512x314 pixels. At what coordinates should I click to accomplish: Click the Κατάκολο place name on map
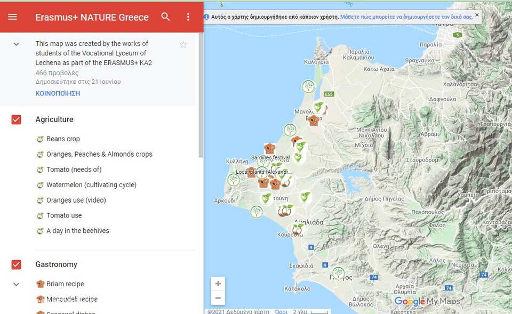(x=297, y=288)
